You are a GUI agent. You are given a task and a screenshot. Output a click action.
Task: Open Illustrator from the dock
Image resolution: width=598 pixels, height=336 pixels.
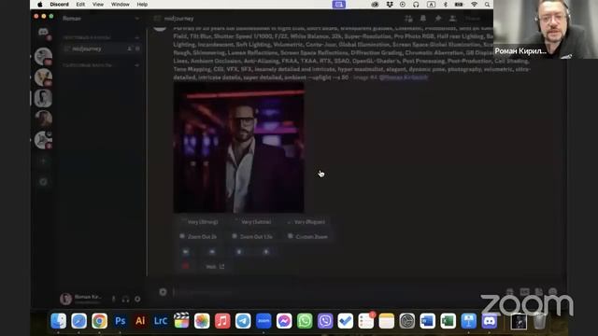pos(140,321)
